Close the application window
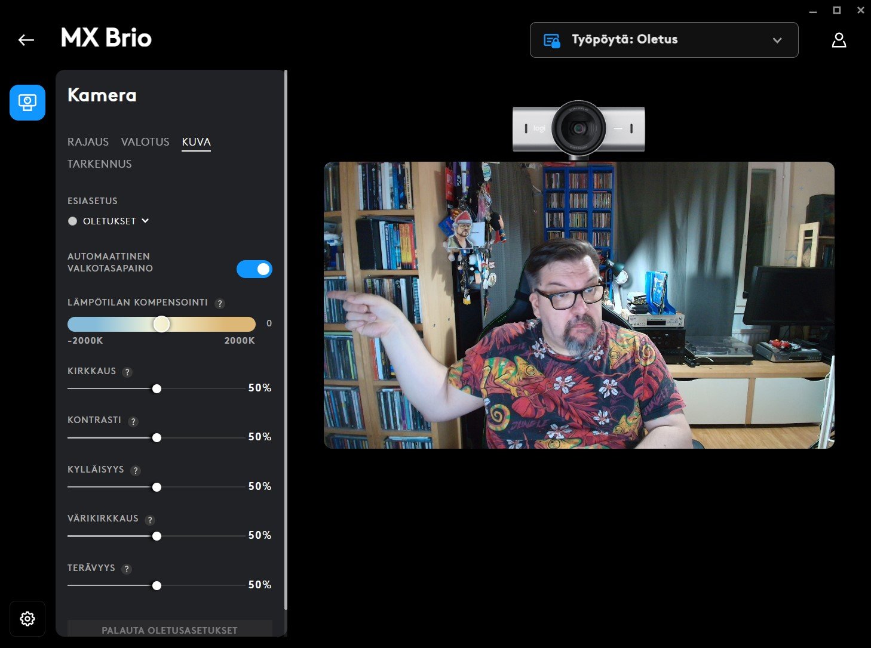Viewport: 871px width, 648px height. [861, 10]
